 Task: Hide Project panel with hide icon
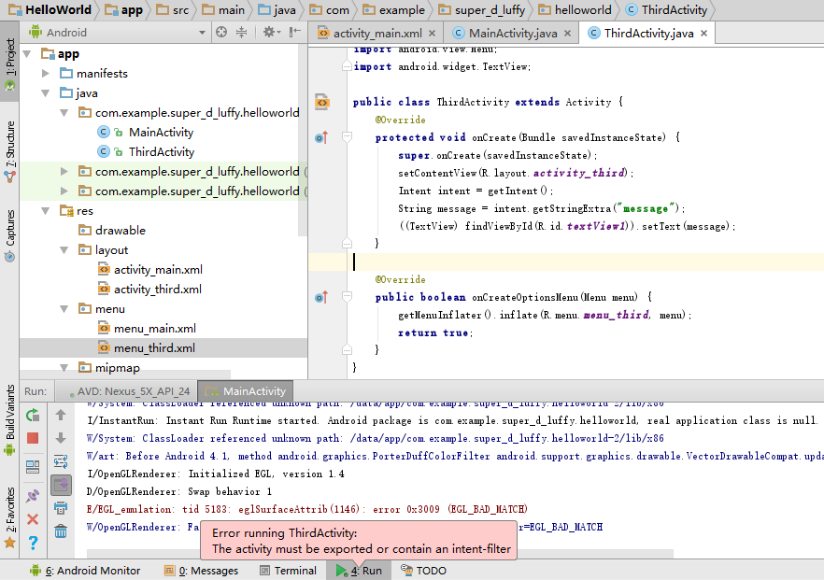pos(295,32)
